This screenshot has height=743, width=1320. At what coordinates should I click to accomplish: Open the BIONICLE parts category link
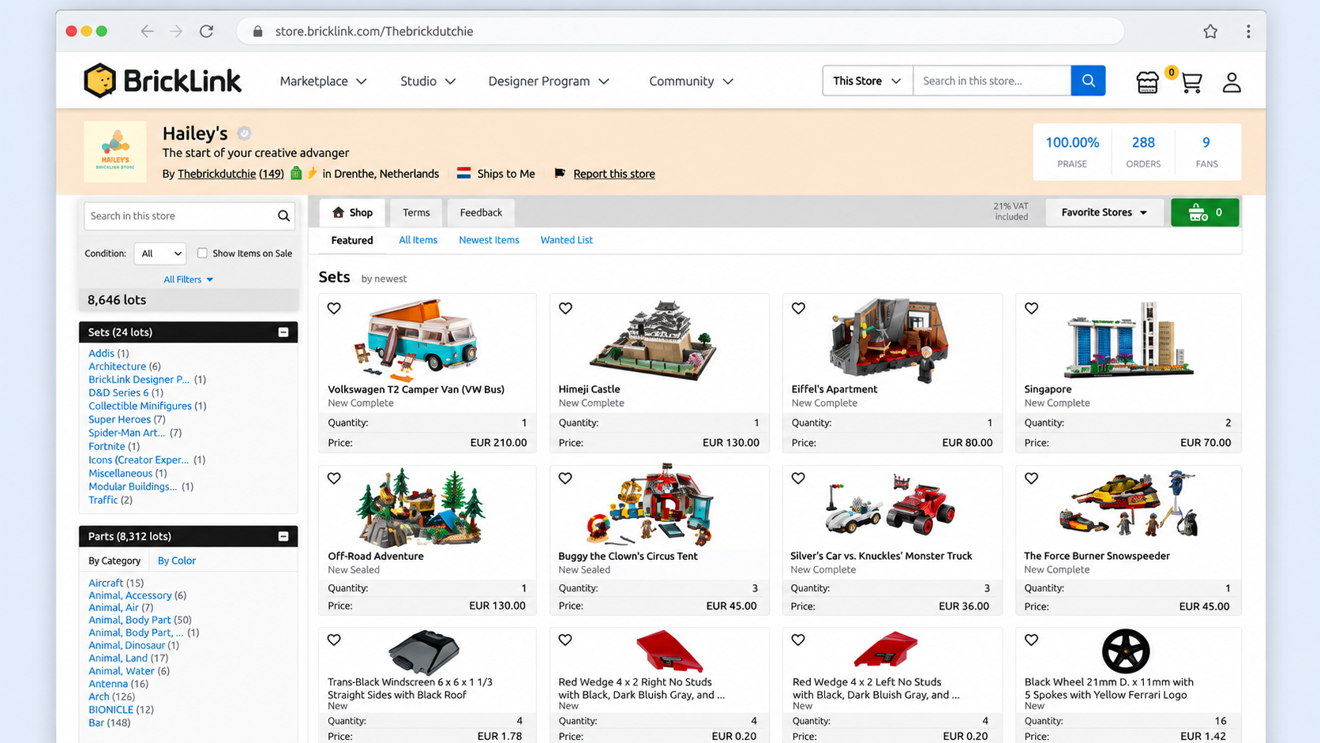point(111,710)
